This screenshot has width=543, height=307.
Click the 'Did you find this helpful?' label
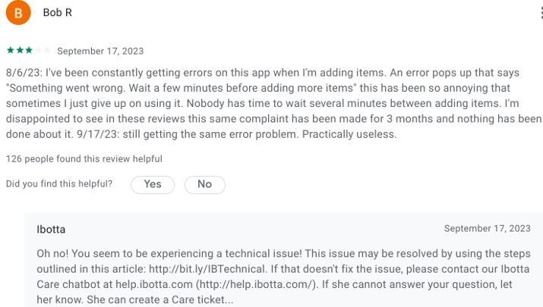coord(59,184)
